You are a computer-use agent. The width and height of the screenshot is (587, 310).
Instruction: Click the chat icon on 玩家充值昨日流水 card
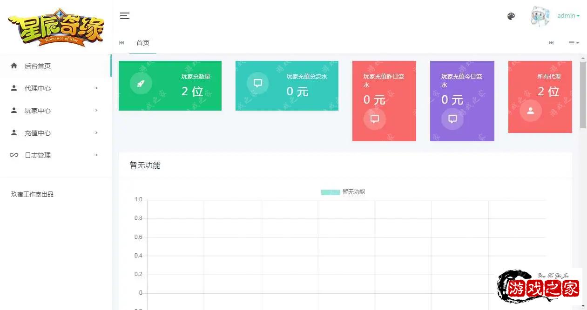click(x=374, y=119)
